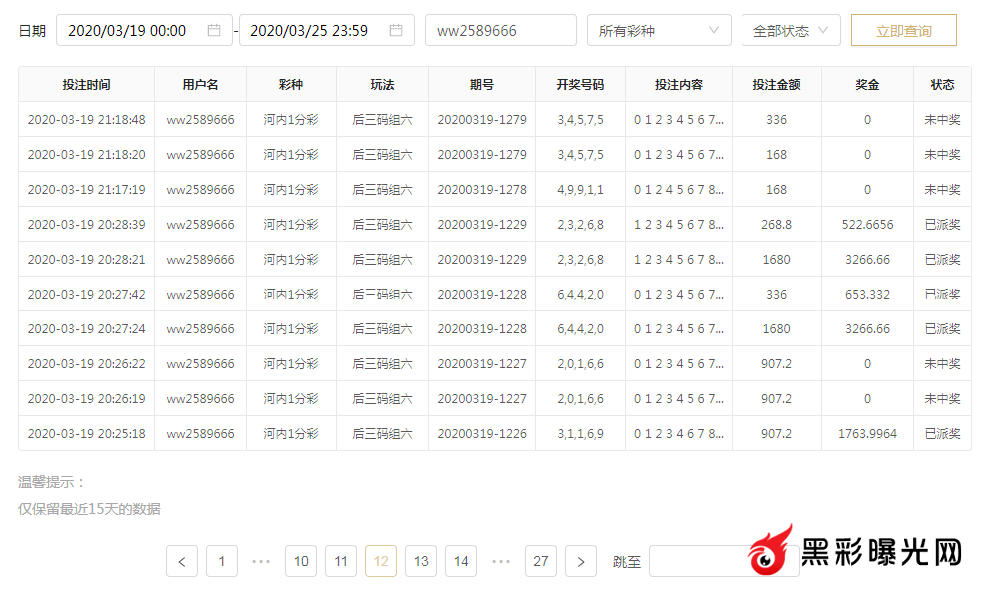Go to the previous page arrow

181,561
